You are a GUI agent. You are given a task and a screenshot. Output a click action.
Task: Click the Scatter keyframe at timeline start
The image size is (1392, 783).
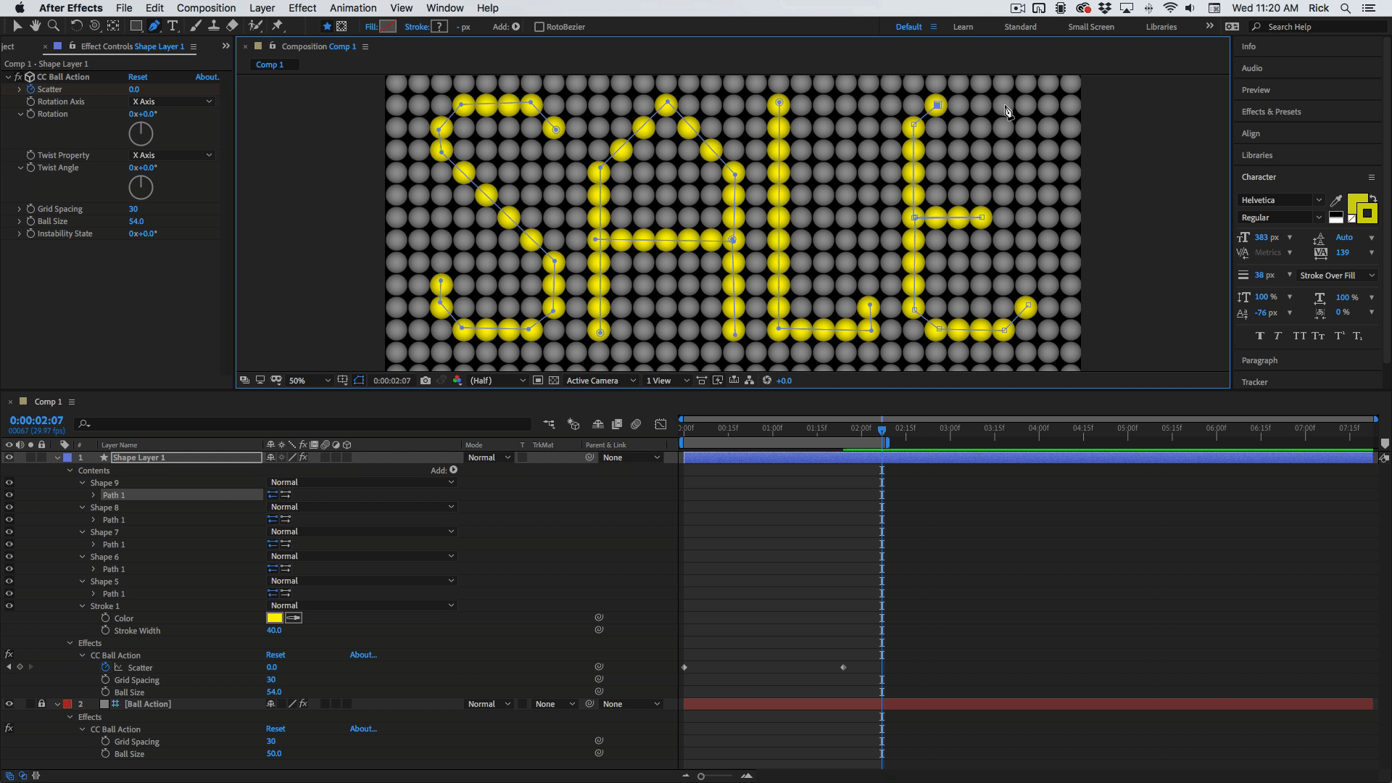pos(684,667)
